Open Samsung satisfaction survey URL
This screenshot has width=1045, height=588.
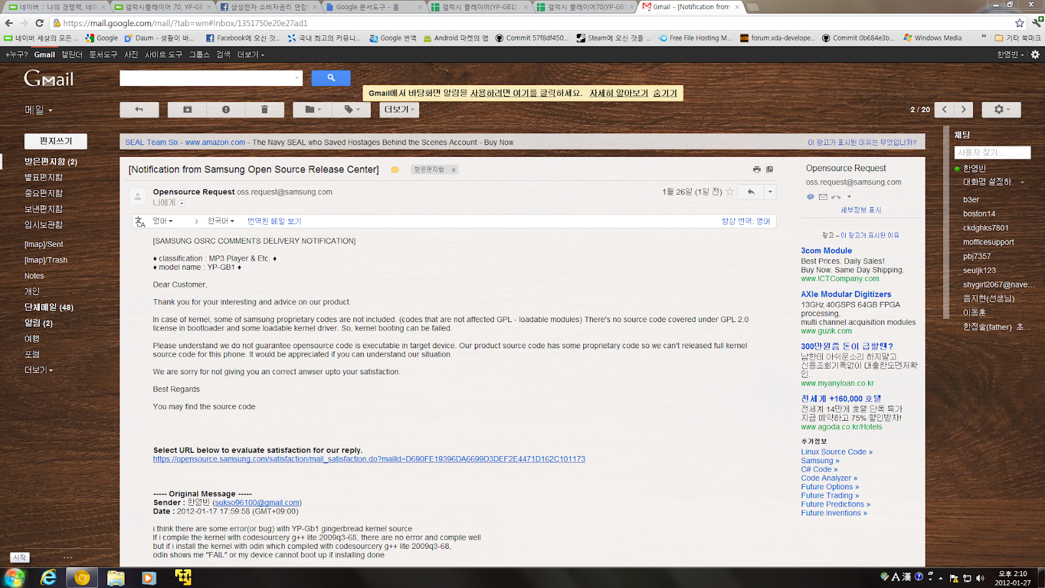[x=369, y=459]
